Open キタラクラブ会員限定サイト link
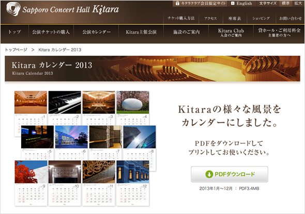 coord(200,3)
